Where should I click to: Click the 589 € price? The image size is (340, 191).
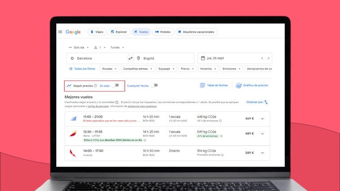[x=249, y=153]
